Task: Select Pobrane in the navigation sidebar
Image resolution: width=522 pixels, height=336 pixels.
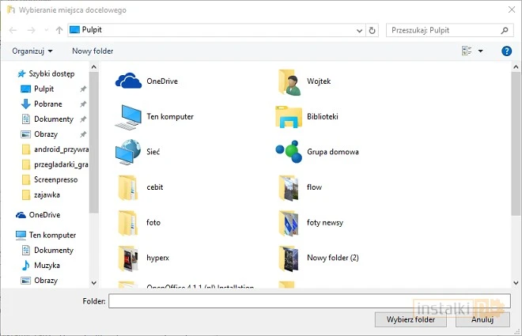Action: point(47,104)
